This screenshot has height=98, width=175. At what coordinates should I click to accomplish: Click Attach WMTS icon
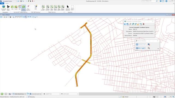[x=63, y=8]
